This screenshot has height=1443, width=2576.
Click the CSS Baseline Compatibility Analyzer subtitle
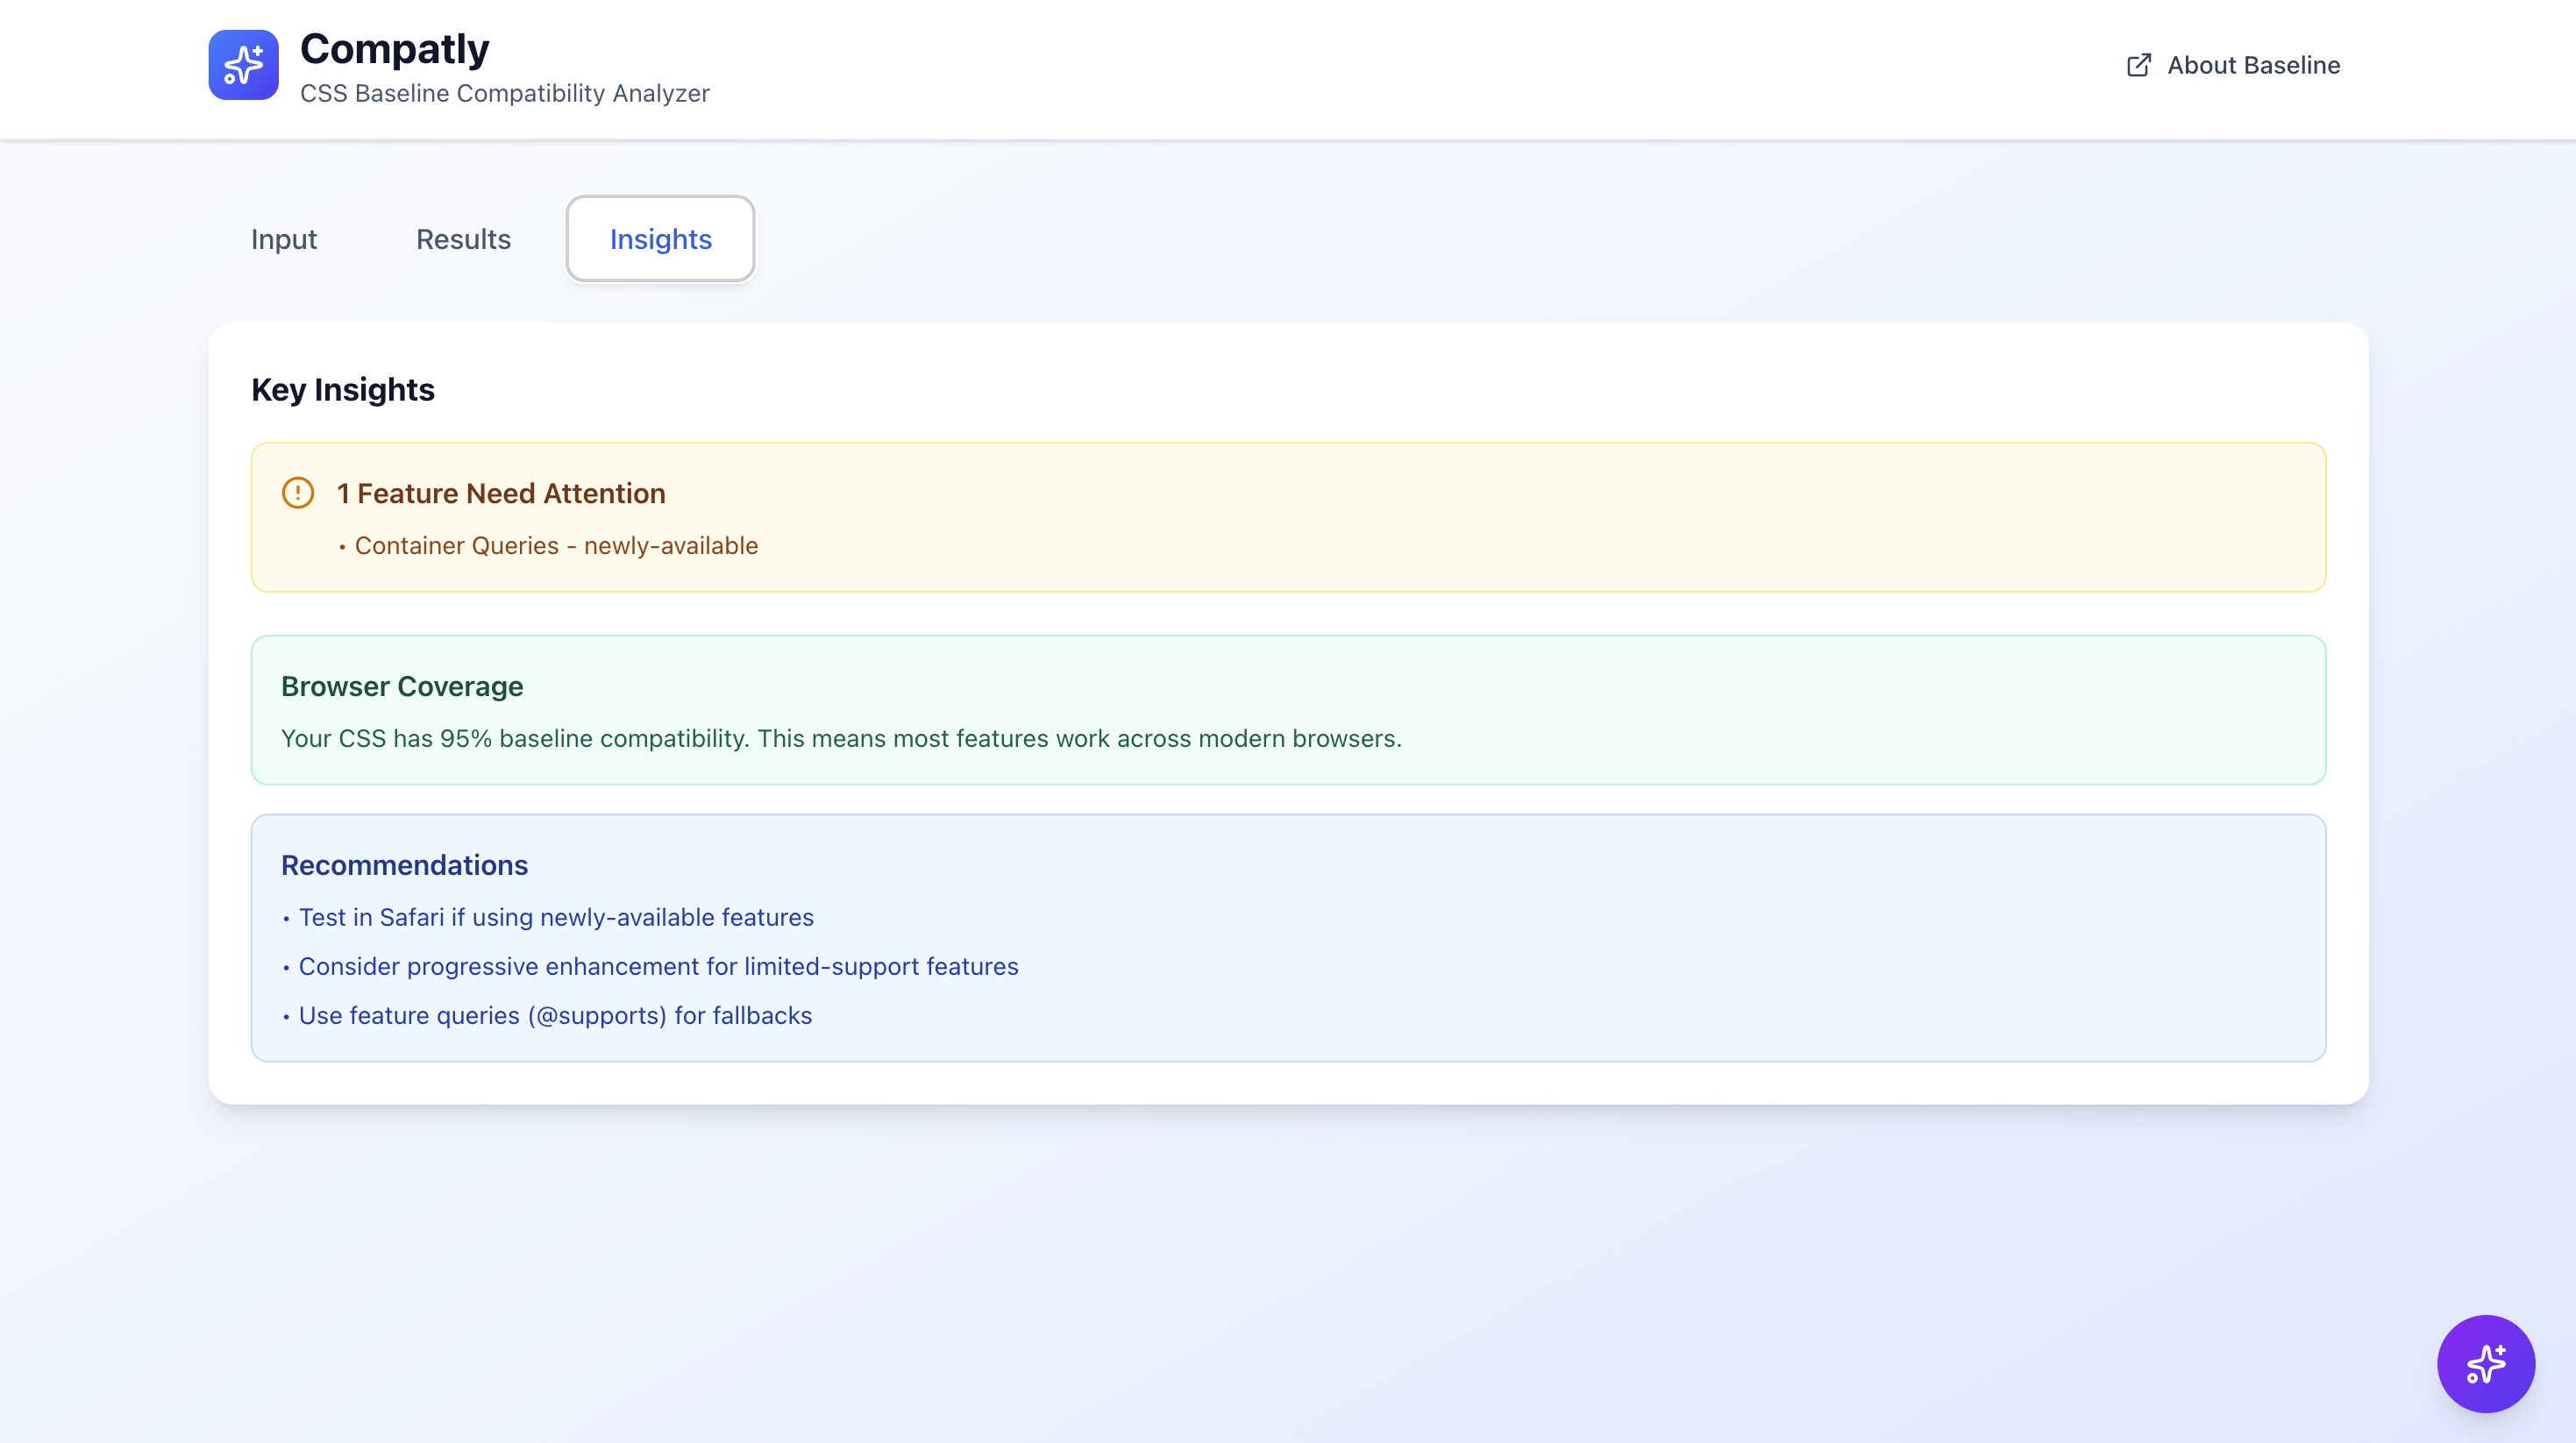(504, 93)
